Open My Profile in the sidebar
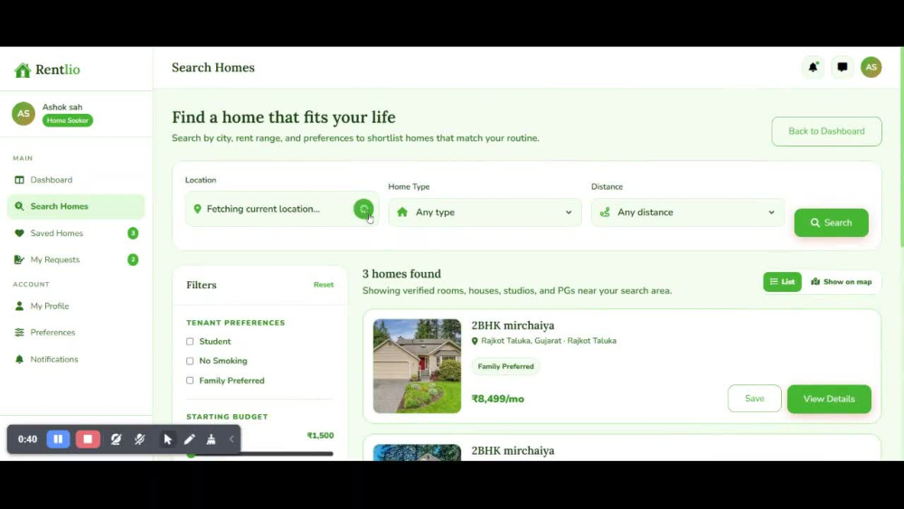The image size is (904, 509). [76, 306]
